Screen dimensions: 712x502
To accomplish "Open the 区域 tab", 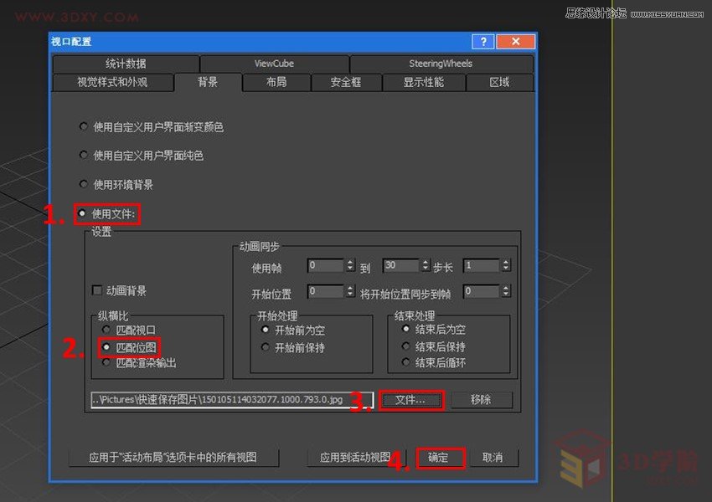I will [499, 83].
